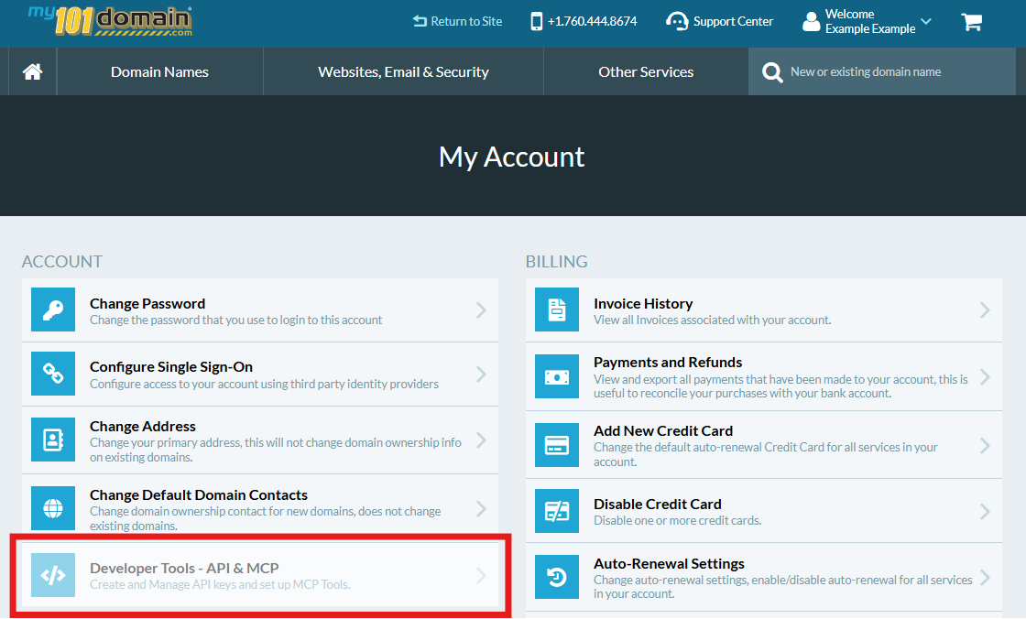Click the clock icon beside Auto-Renewal Settings
This screenshot has height=619, width=1026.
pos(556,577)
